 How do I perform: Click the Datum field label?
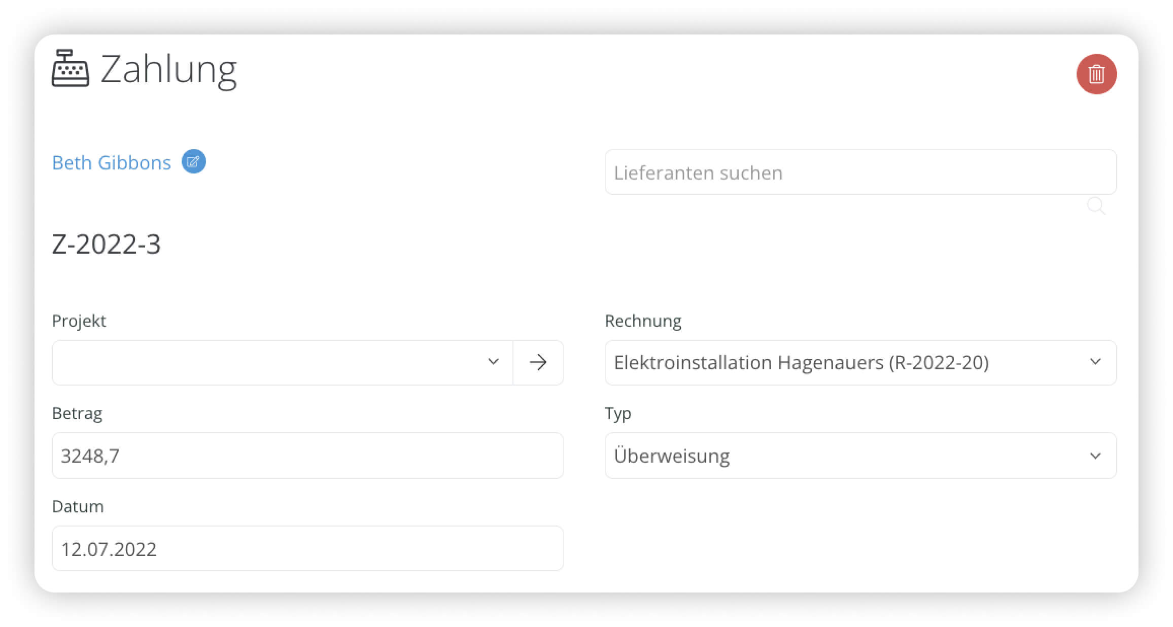pyautogui.click(x=78, y=506)
